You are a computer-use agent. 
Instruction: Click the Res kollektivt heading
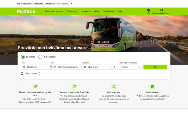pos(153,92)
